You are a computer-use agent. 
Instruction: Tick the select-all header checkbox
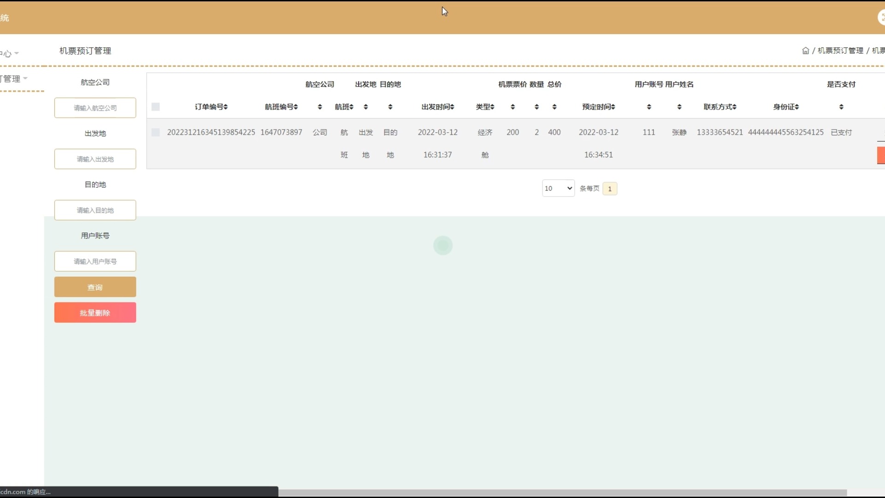(x=155, y=107)
